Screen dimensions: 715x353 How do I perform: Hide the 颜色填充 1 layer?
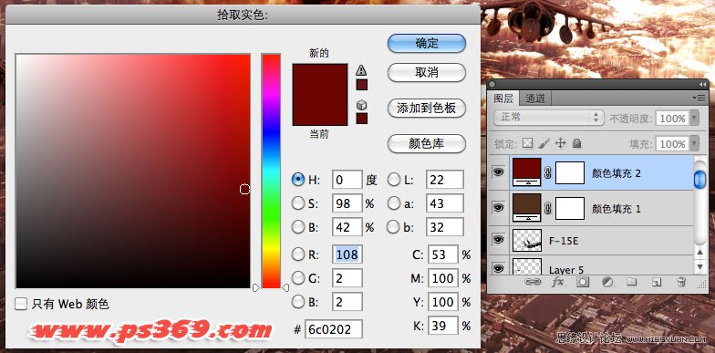[x=499, y=208]
